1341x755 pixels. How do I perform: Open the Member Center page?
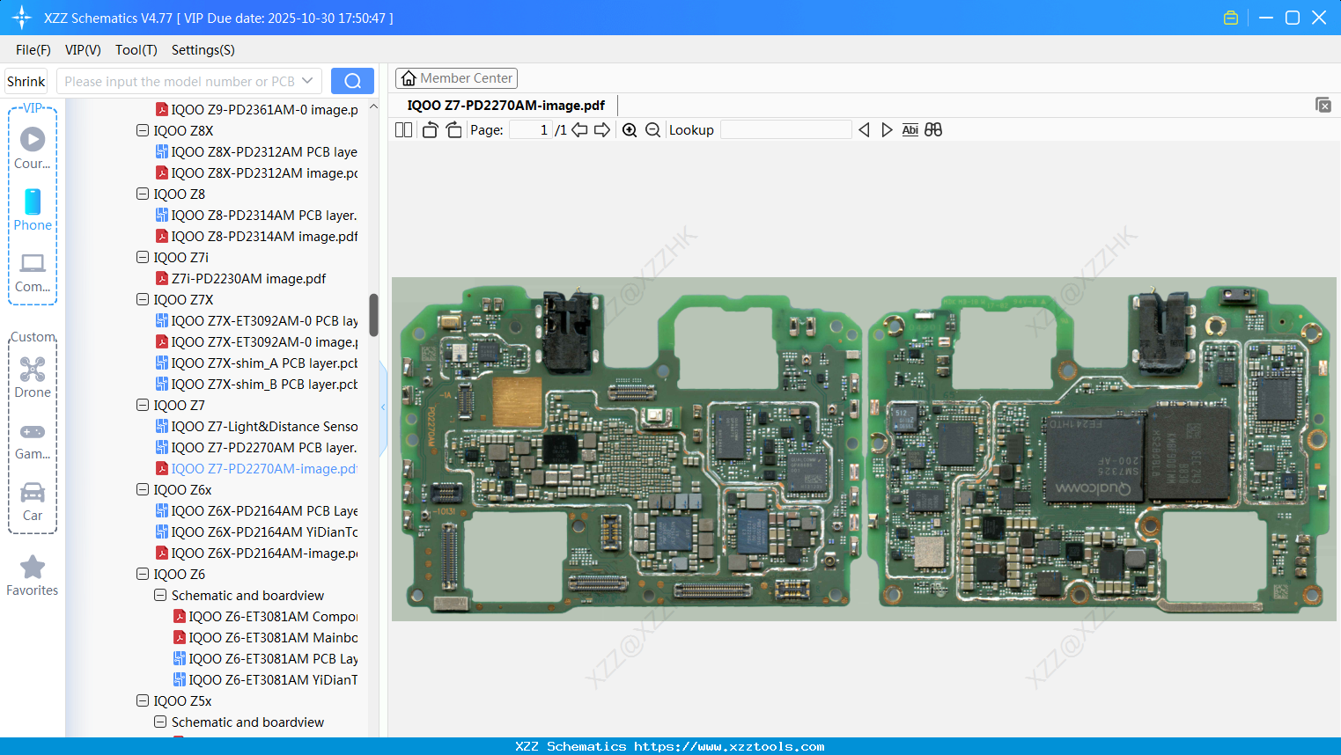click(456, 77)
